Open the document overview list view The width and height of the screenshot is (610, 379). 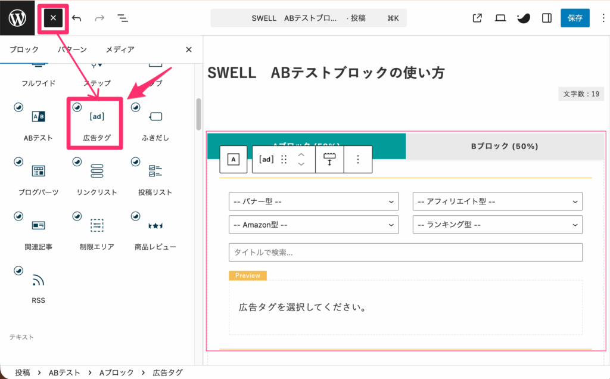(x=122, y=18)
